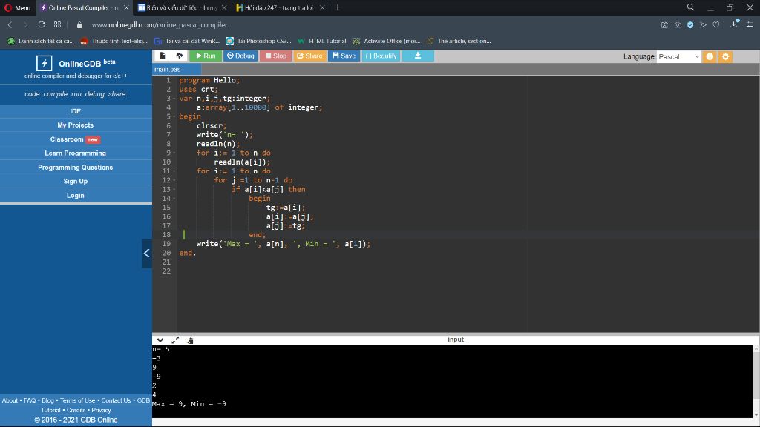
Task: Open the Credits footer link
Action: point(76,410)
